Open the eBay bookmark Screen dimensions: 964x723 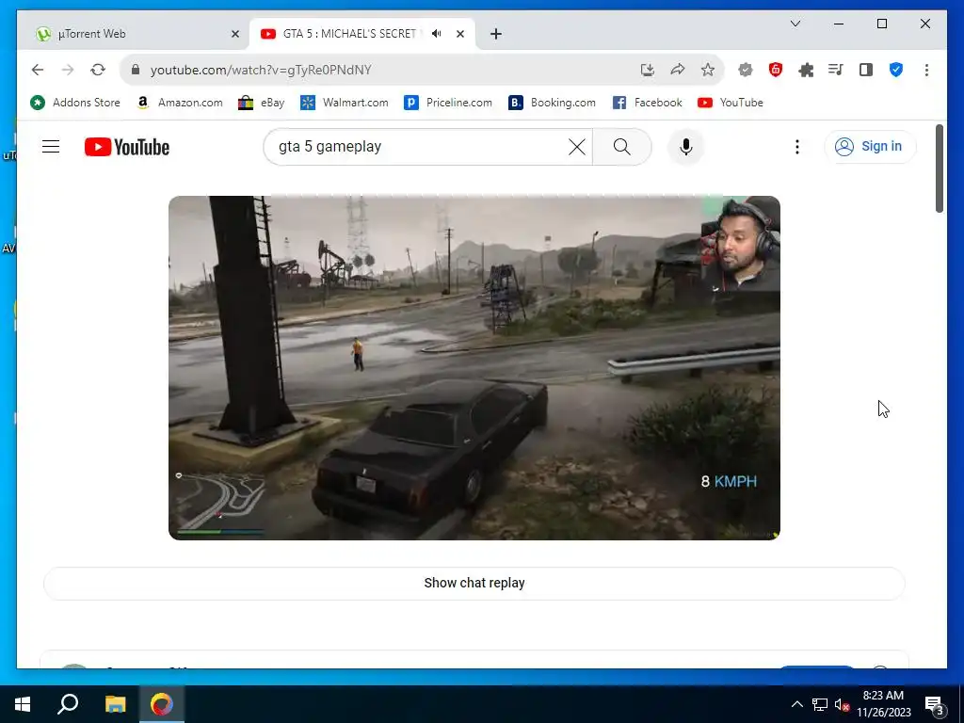point(262,103)
